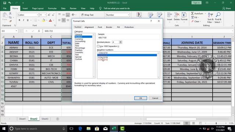Click the Fill Color bucket icon
Screen dimensions: 235x132
[x=44, y=20]
